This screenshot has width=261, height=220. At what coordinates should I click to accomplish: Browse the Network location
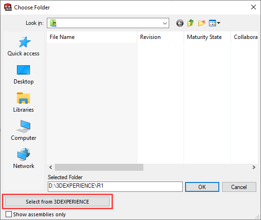(x=23, y=159)
